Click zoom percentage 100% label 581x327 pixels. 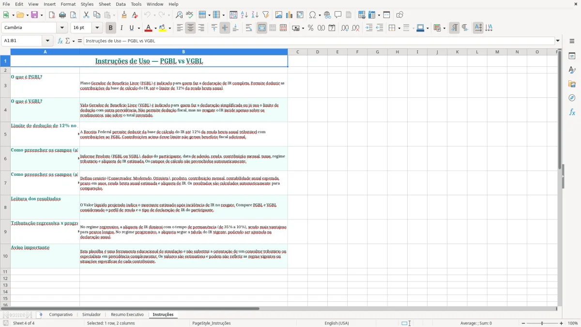pos(573,323)
